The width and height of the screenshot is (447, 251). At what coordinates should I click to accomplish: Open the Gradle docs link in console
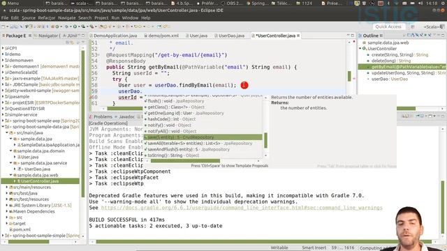pos(242,208)
